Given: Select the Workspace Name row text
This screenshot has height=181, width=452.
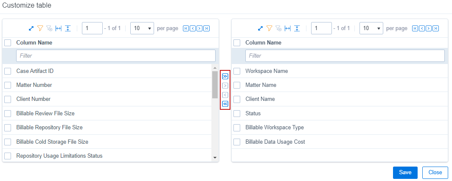Looking at the screenshot, I should click(x=267, y=71).
